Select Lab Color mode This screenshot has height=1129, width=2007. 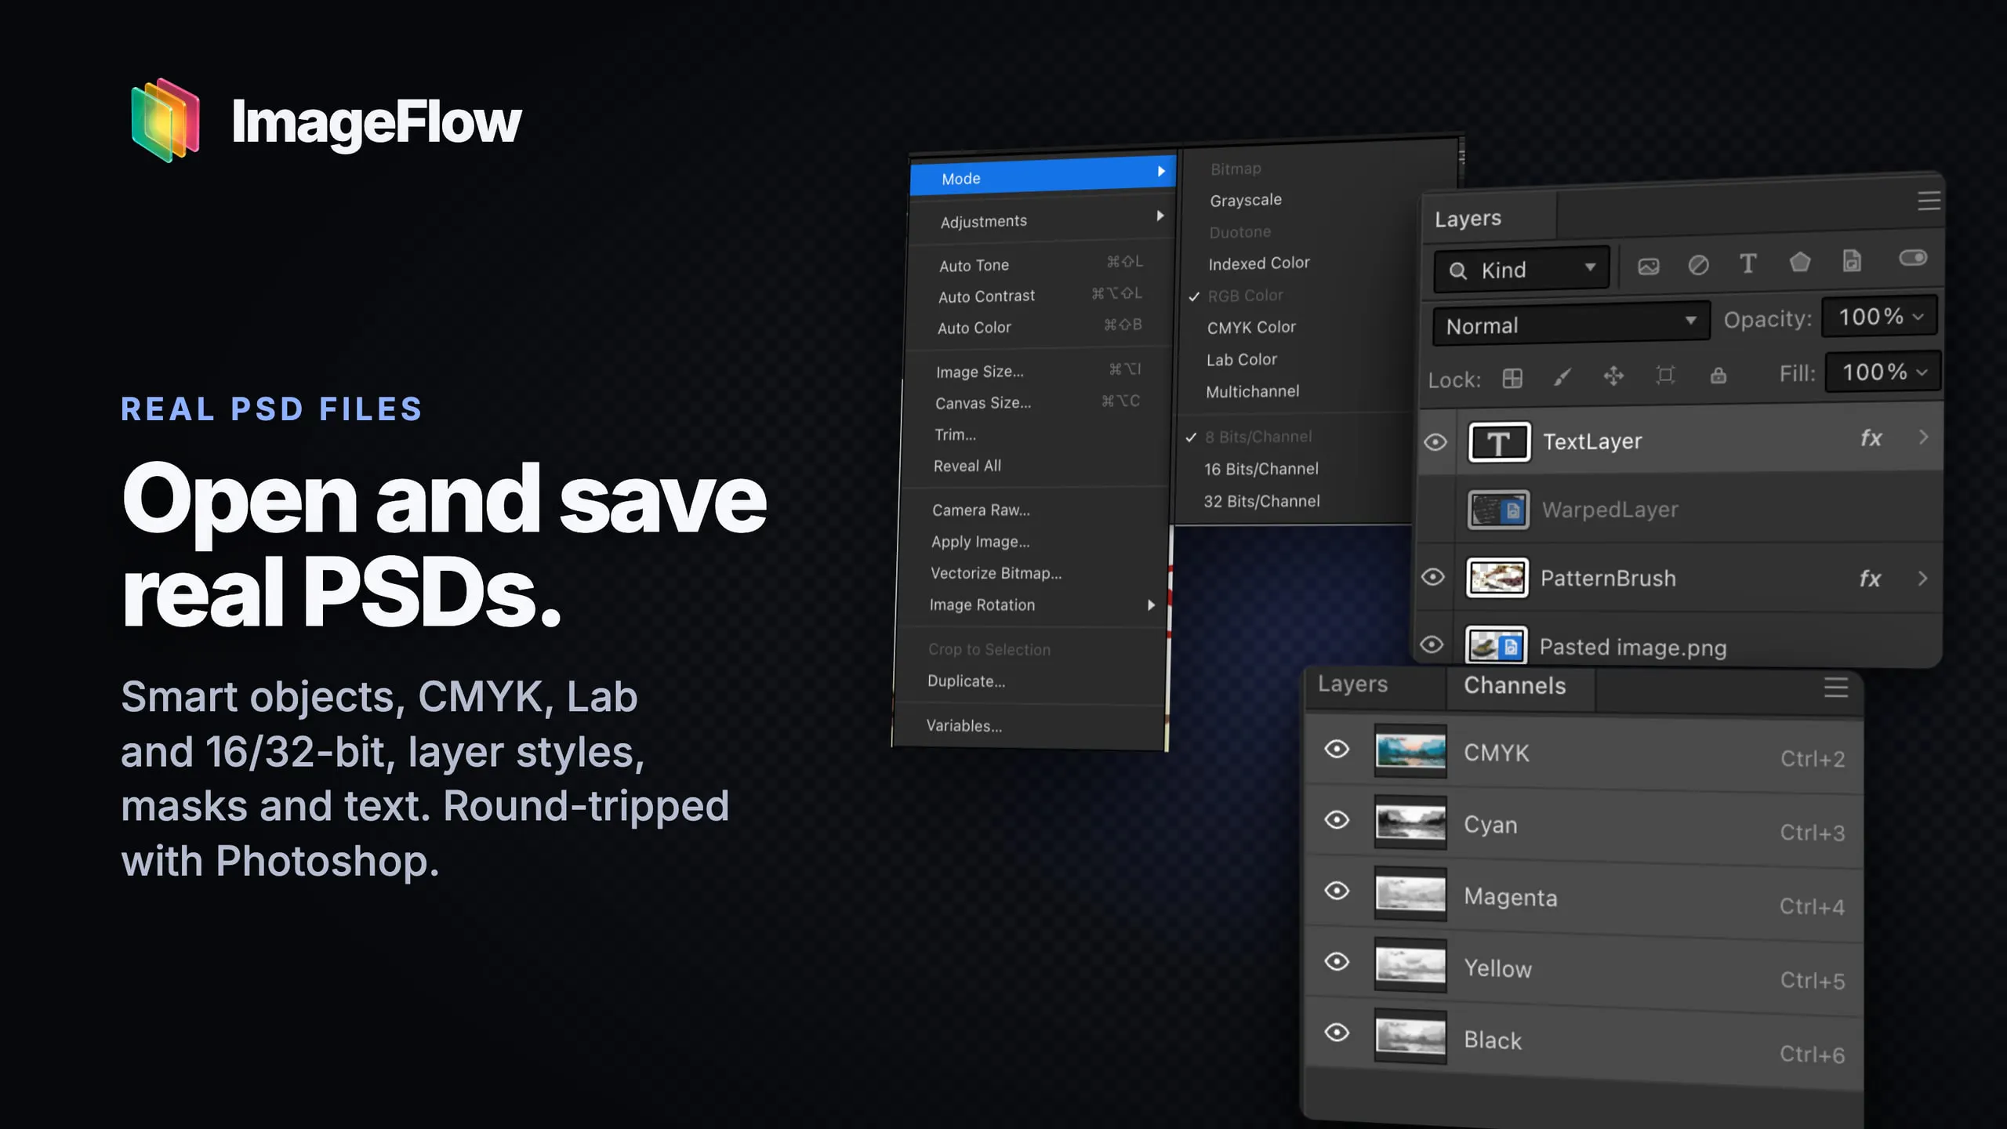click(1241, 359)
